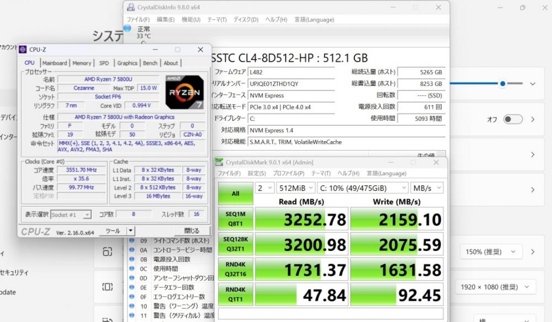Image resolution: width=552 pixels, height=322 pixels.
Task: Click the SEQ1M read result 3252.78
Action: tap(301, 219)
